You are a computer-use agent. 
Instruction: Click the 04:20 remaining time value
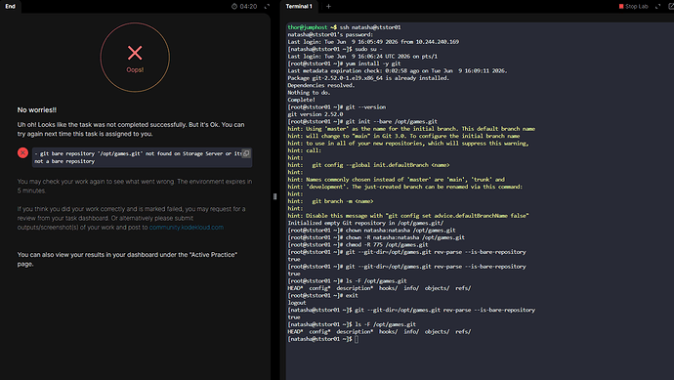[248, 6]
